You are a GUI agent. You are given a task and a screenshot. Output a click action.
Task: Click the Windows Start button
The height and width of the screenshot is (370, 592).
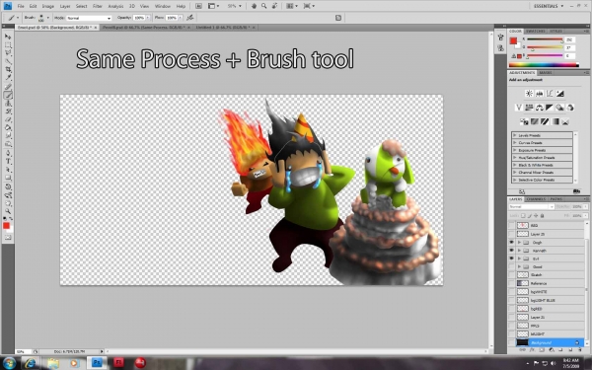9,363
